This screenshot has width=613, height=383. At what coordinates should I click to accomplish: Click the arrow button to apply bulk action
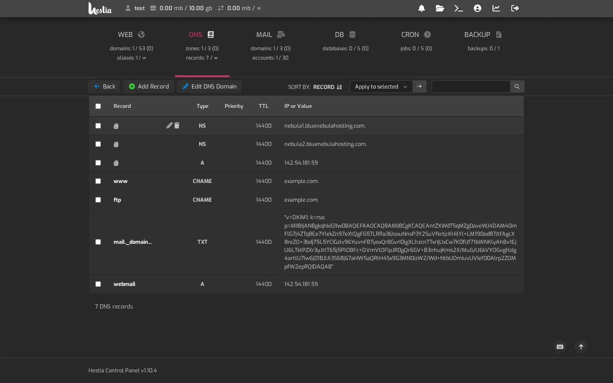tap(419, 86)
